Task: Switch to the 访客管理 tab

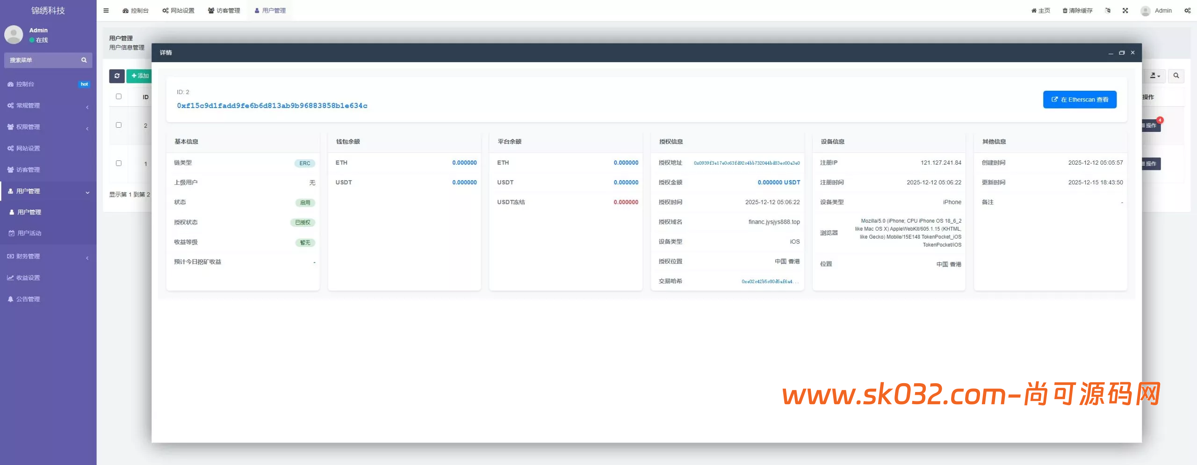Action: pos(224,10)
